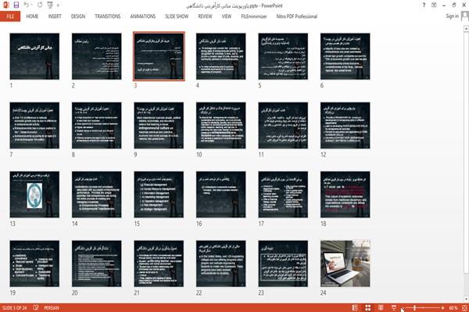Screen dimensions: 469x312
Task: Select slide 19 thumbnail
Action: (34, 264)
